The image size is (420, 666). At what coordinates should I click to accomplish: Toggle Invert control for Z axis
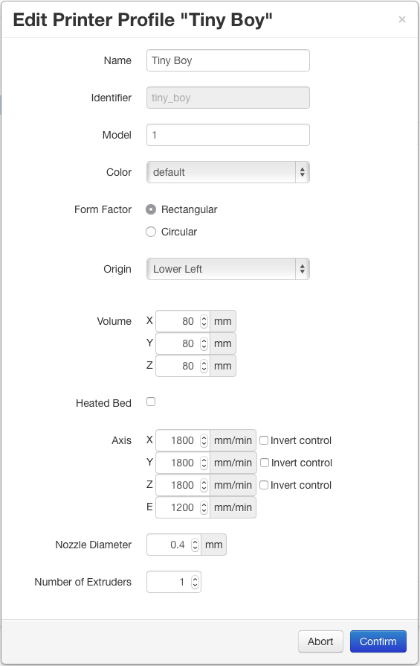(264, 485)
